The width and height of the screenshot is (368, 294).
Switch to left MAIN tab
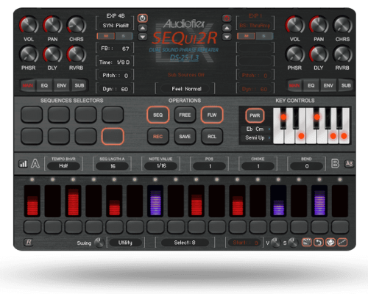click(28, 85)
